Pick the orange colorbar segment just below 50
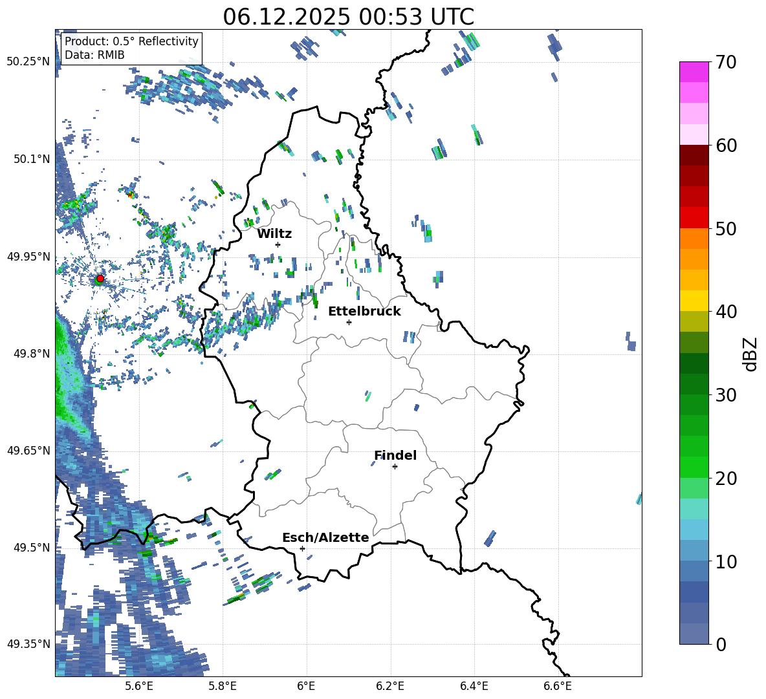 point(694,239)
